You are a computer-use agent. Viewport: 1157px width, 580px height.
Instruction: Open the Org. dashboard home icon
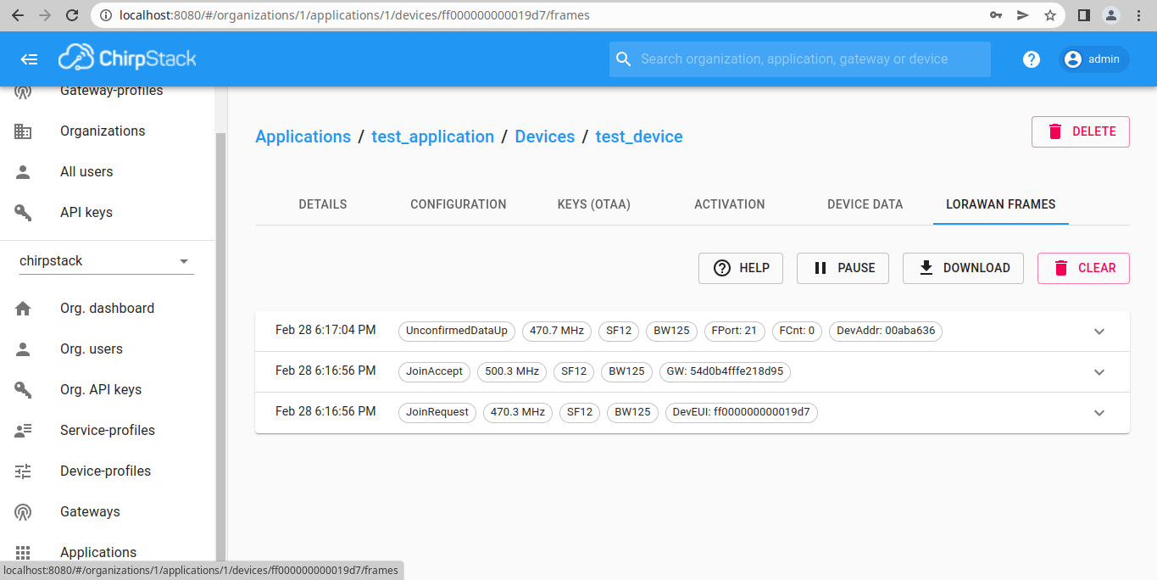click(x=23, y=308)
